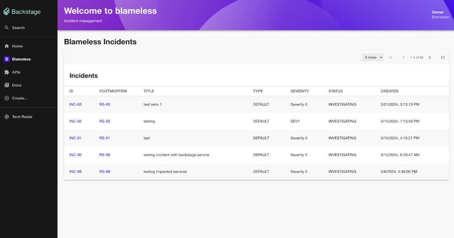454x238 pixels.
Task: Jump to last page of incidents
Action: point(443,57)
